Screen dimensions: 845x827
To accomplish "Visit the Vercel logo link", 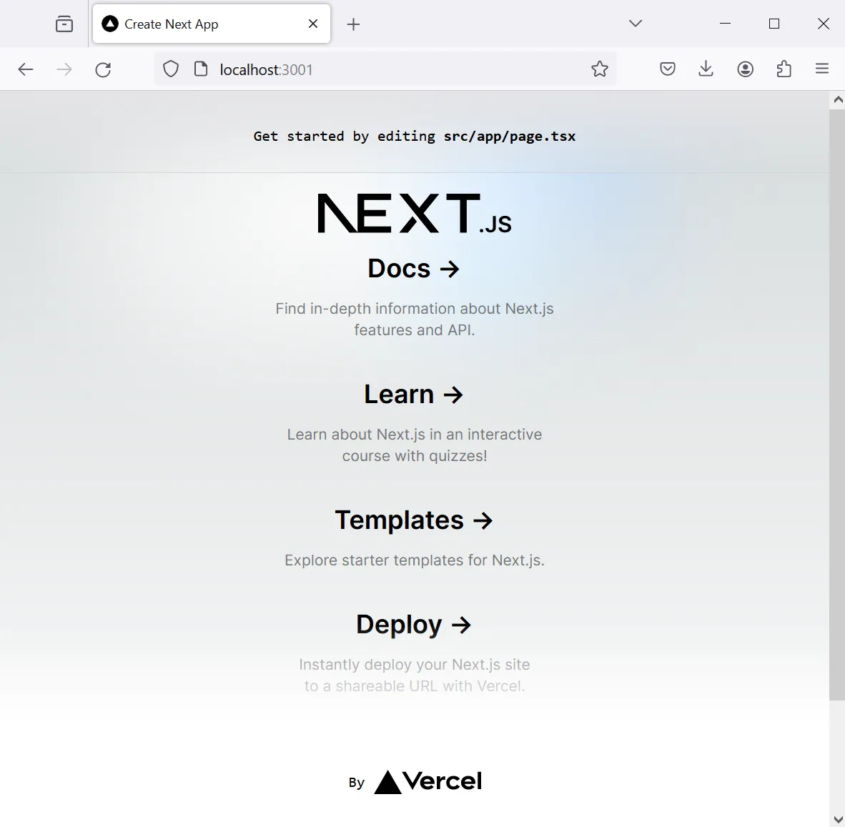I will pos(428,782).
